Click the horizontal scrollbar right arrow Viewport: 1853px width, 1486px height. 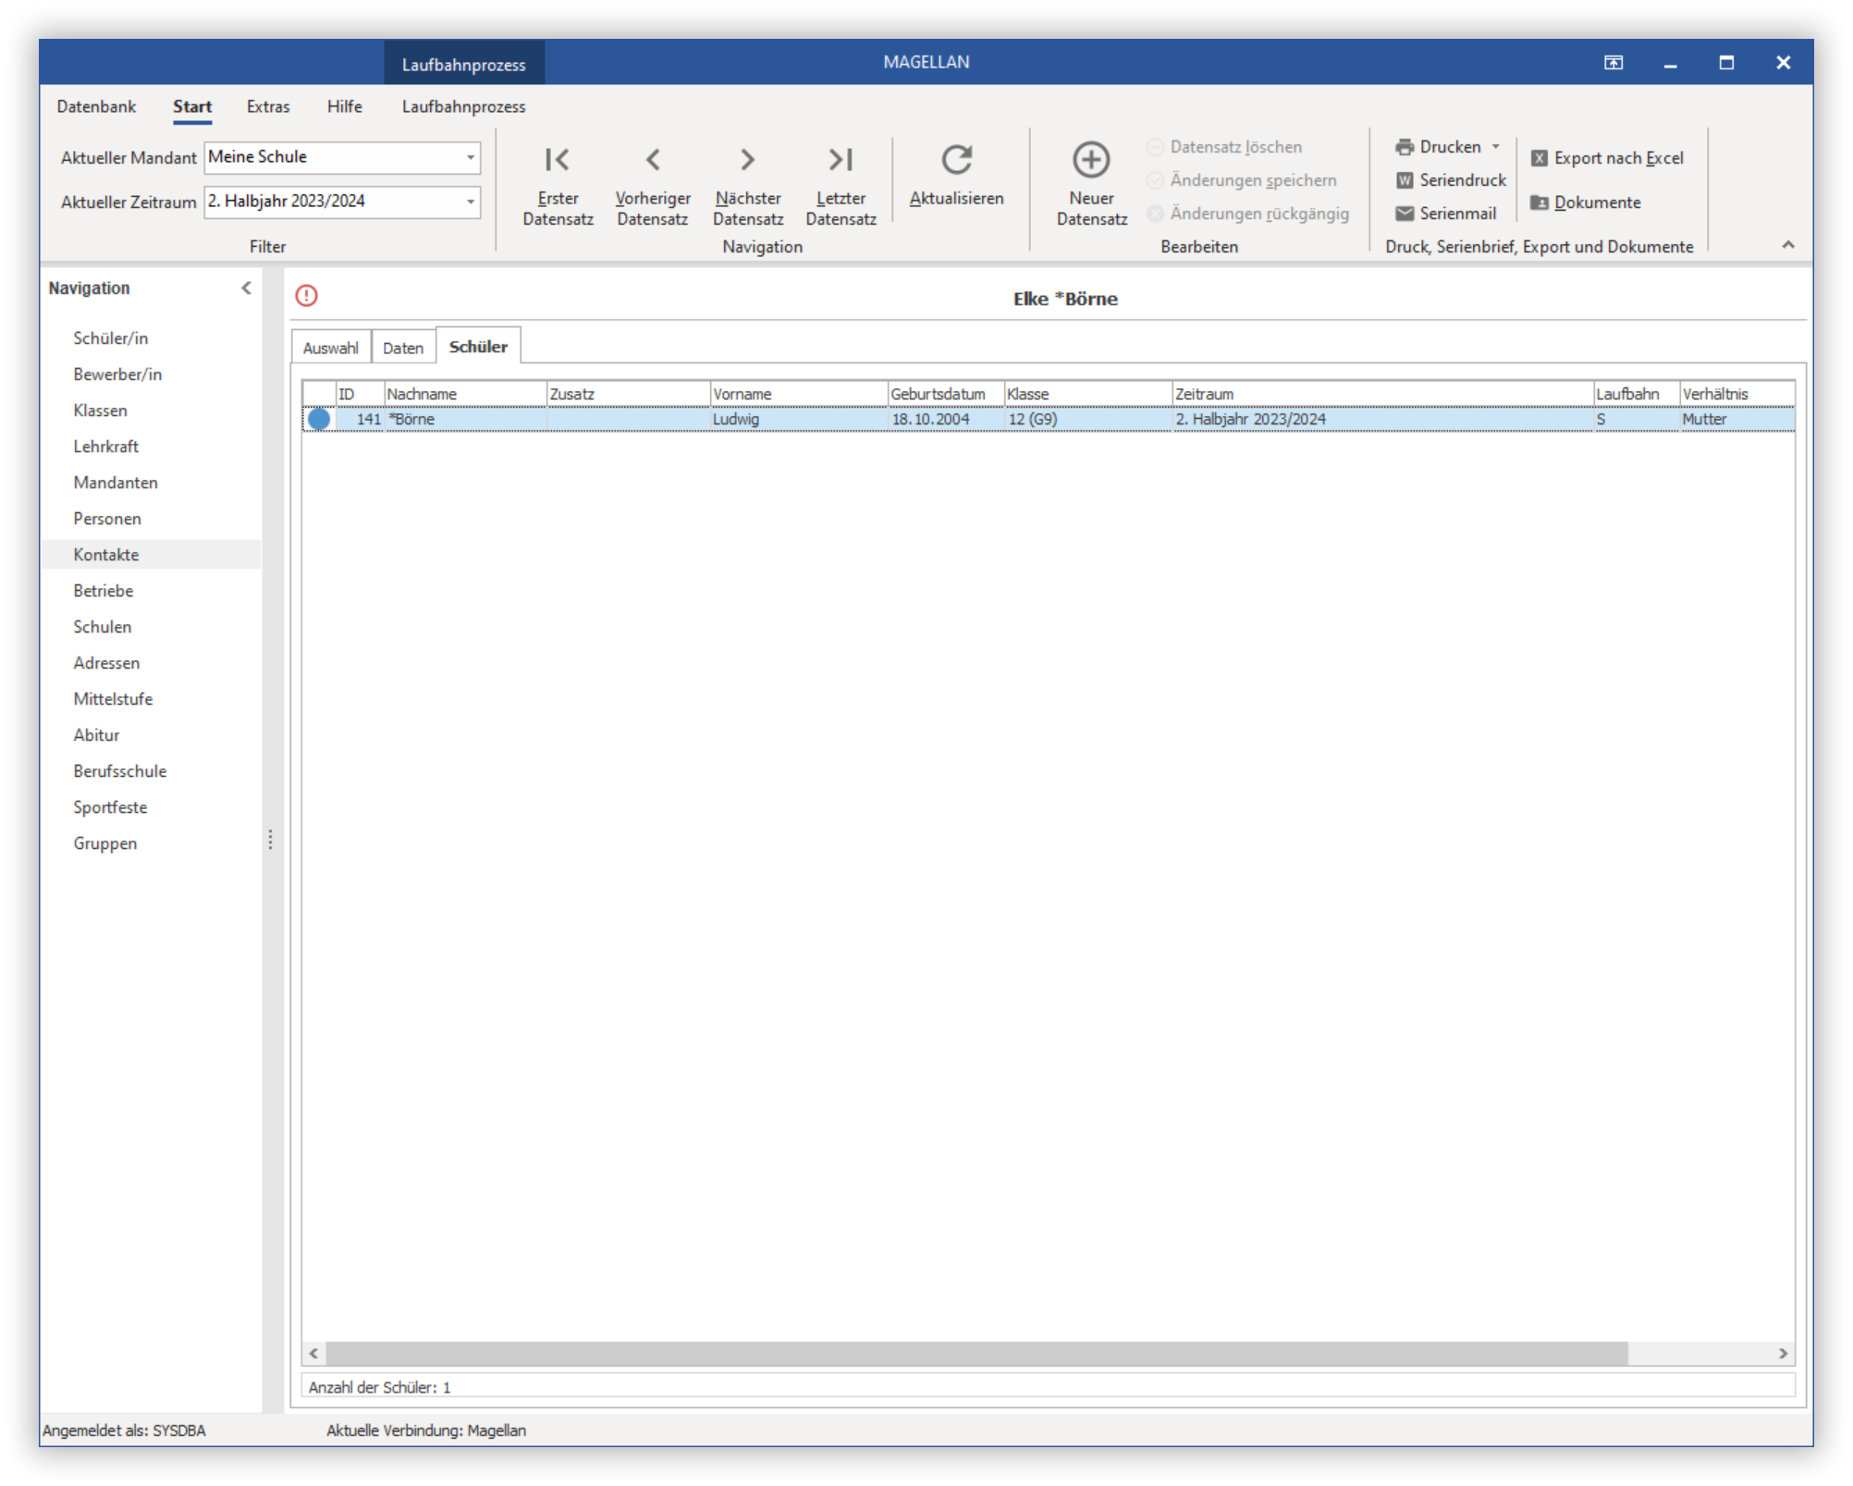[x=1783, y=1354]
